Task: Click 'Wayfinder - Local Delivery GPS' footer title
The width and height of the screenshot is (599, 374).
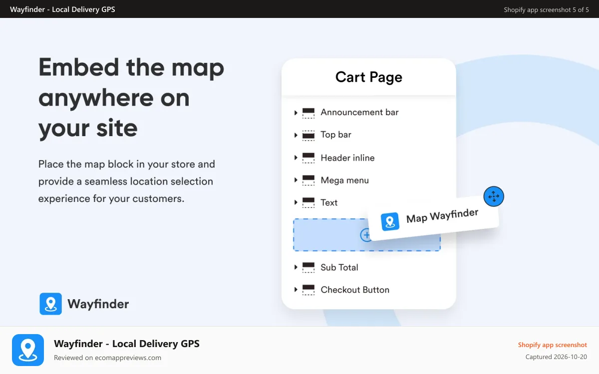Action: [127, 344]
